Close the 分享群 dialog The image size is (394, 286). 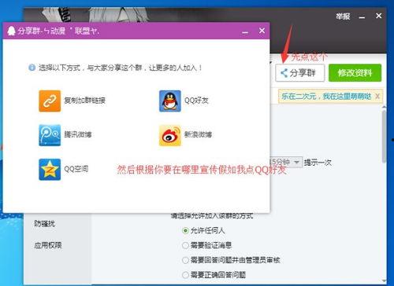262,31
